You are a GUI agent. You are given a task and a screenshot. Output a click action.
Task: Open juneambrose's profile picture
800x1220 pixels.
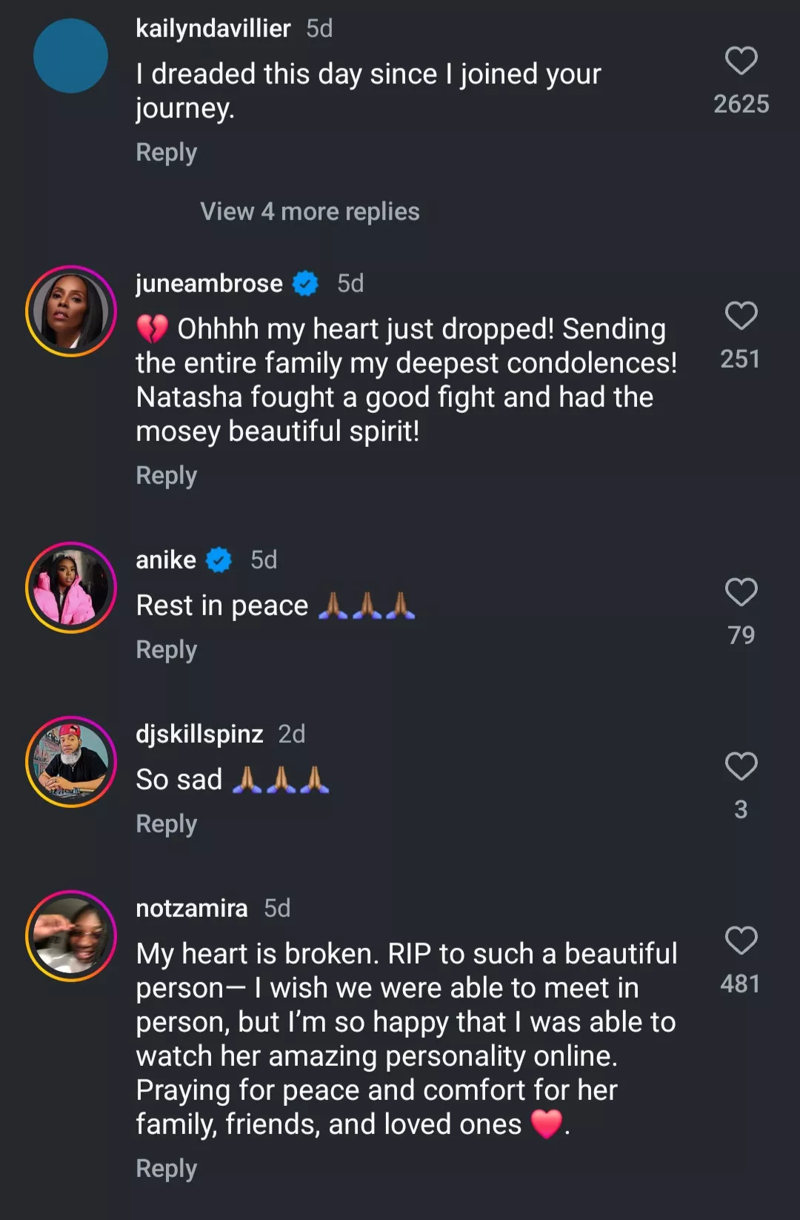(x=71, y=311)
